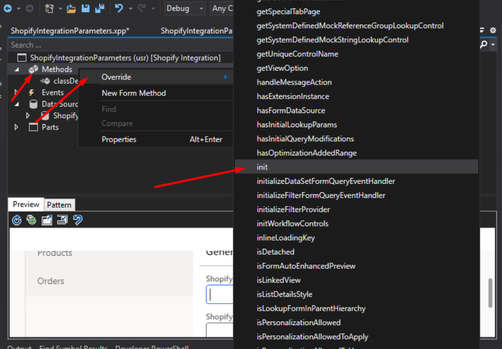Screen dimensions: 502x349
Task: Open the New Project dropdown arrow
Action: tap(60, 9)
